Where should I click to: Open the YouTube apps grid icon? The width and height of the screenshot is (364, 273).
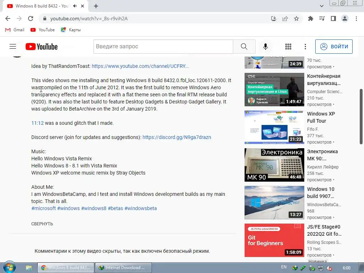288,47
